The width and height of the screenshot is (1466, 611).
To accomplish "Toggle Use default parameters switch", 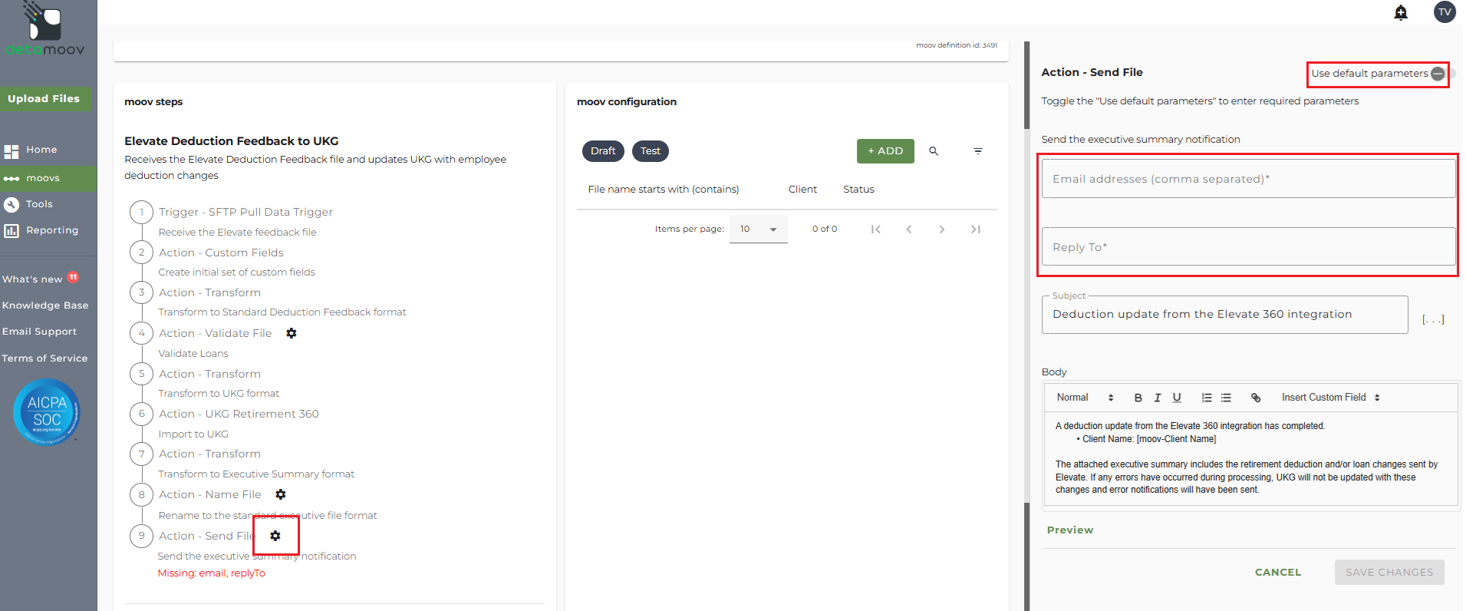I will click(x=1442, y=74).
